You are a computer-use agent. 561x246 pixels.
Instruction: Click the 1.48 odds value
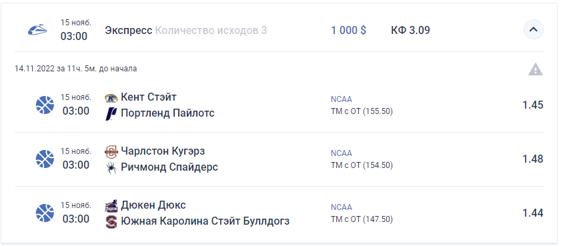pos(533,159)
